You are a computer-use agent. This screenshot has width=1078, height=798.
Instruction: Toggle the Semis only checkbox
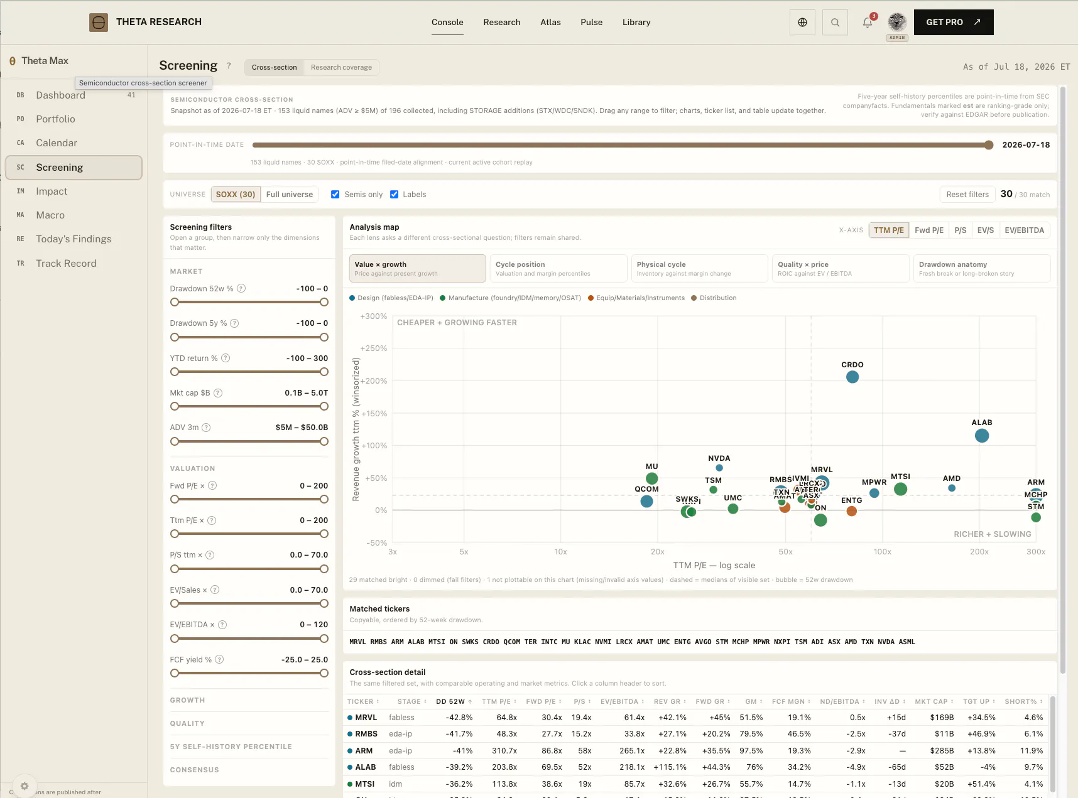[335, 195]
